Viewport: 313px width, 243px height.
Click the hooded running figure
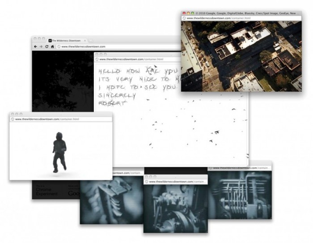59,152
